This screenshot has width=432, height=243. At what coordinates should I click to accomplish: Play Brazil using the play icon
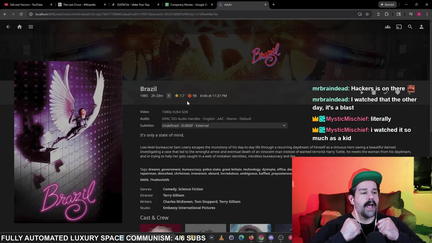coord(361,92)
